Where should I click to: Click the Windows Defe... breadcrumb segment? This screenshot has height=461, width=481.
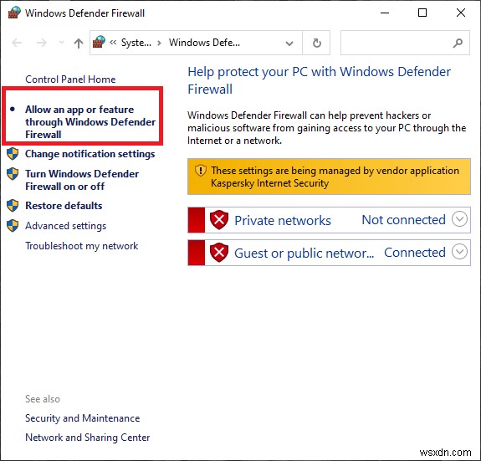point(204,43)
